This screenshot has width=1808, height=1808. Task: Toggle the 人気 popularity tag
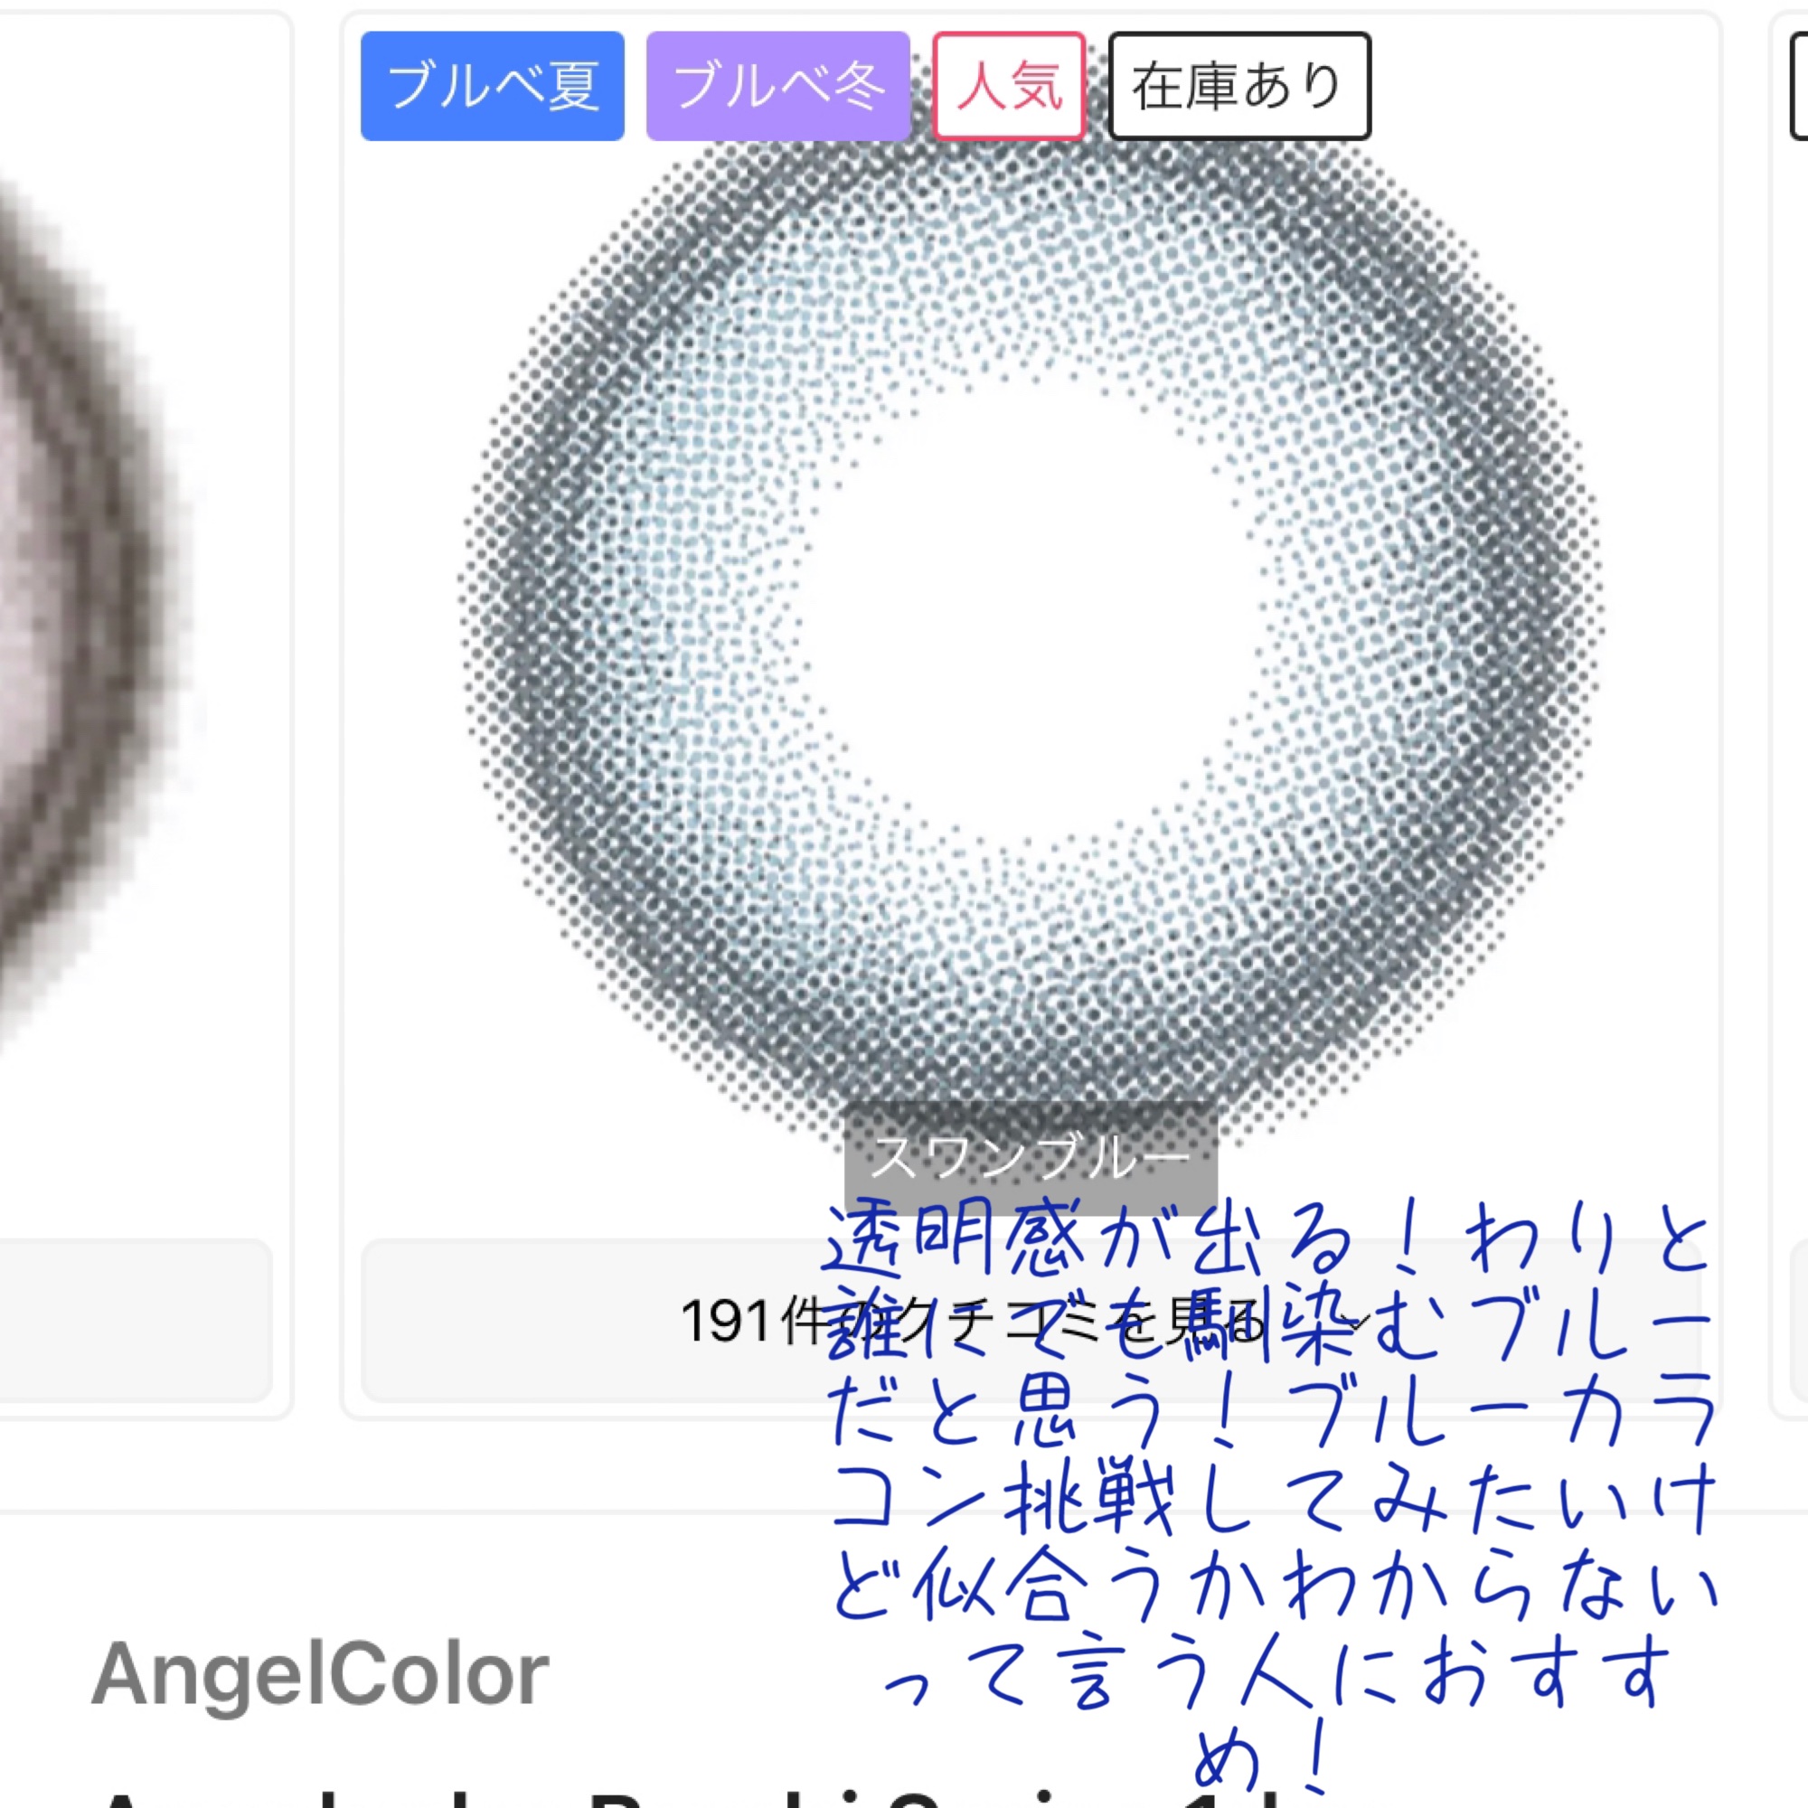(1009, 86)
